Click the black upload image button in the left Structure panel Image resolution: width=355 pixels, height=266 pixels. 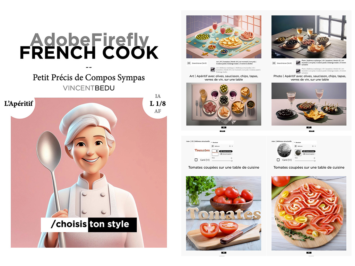[x=226, y=151]
